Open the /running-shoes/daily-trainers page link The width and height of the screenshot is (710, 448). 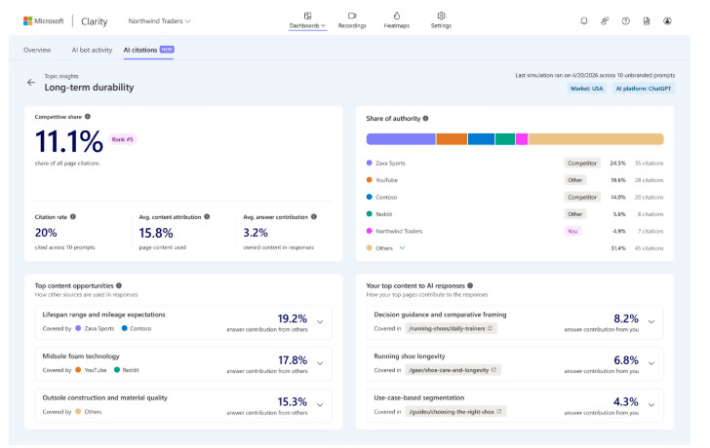point(451,328)
